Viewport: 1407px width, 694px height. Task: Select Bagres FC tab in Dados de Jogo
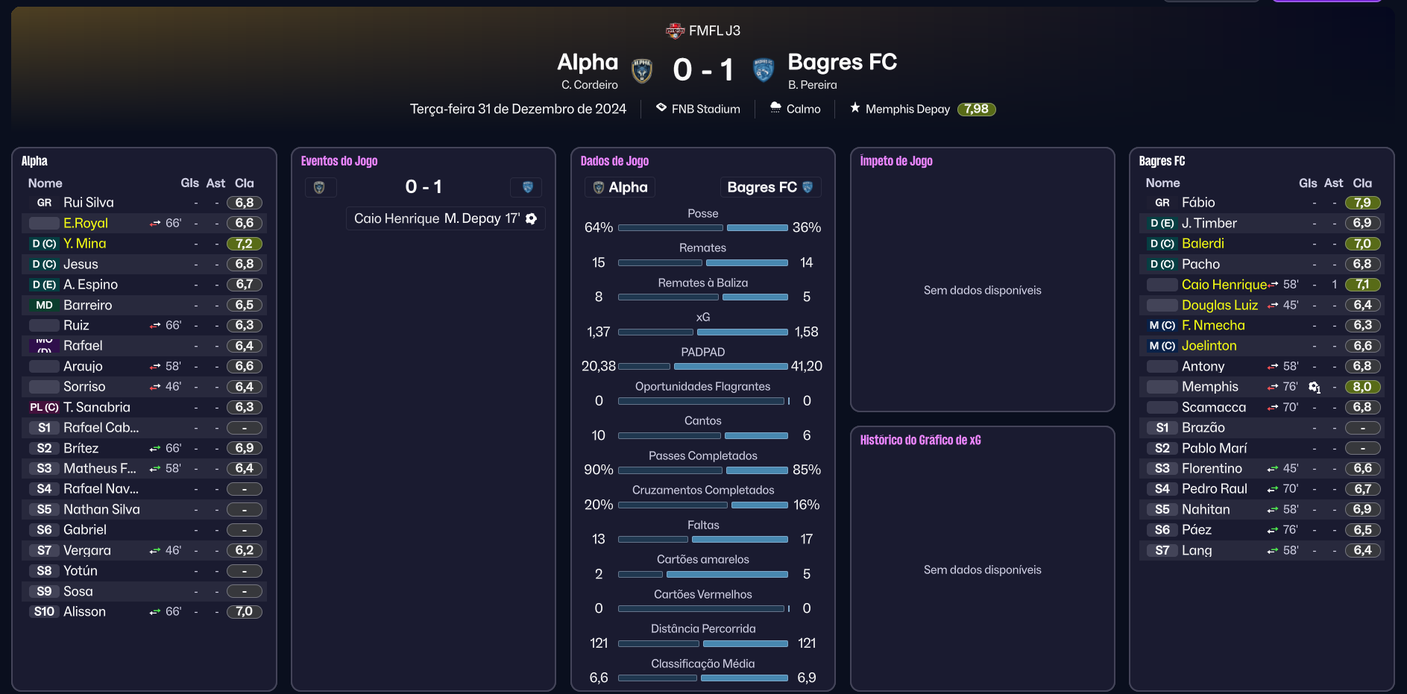click(x=769, y=187)
